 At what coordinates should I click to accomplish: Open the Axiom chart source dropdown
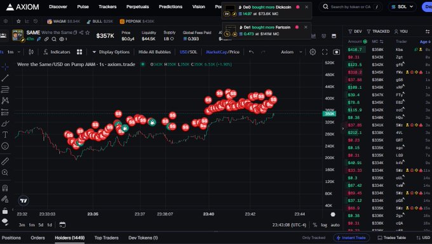pos(292,52)
